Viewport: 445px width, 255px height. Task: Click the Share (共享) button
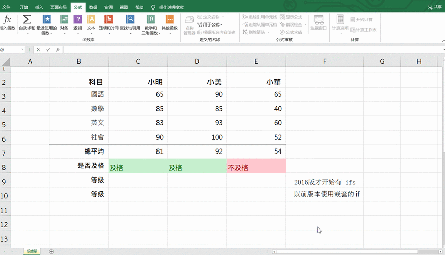434,7
